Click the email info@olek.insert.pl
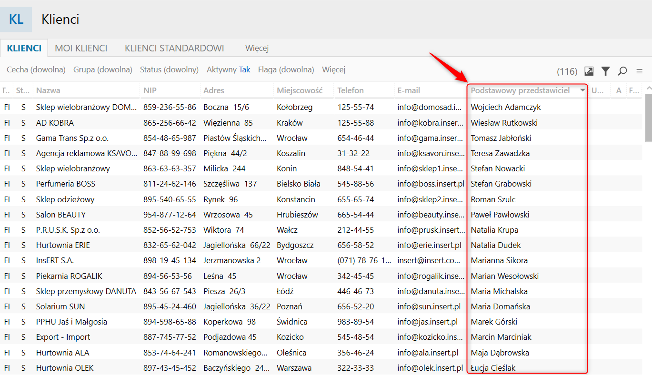Image resolution: width=652 pixels, height=375 pixels. click(431, 368)
